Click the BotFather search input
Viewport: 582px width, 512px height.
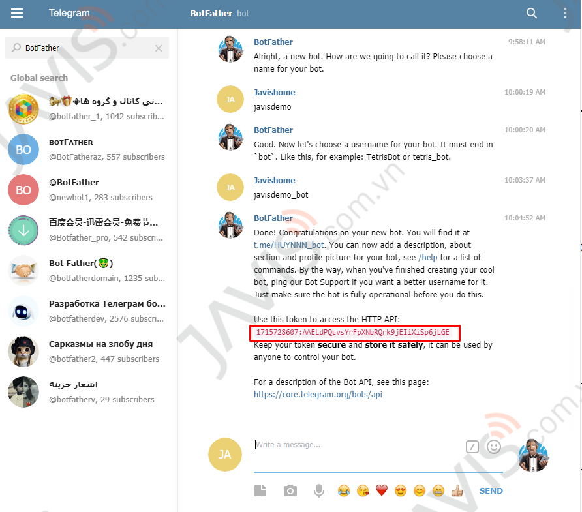(87, 48)
